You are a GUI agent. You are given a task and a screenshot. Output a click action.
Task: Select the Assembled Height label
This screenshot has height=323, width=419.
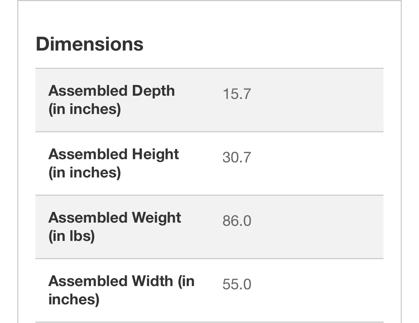pos(114,163)
